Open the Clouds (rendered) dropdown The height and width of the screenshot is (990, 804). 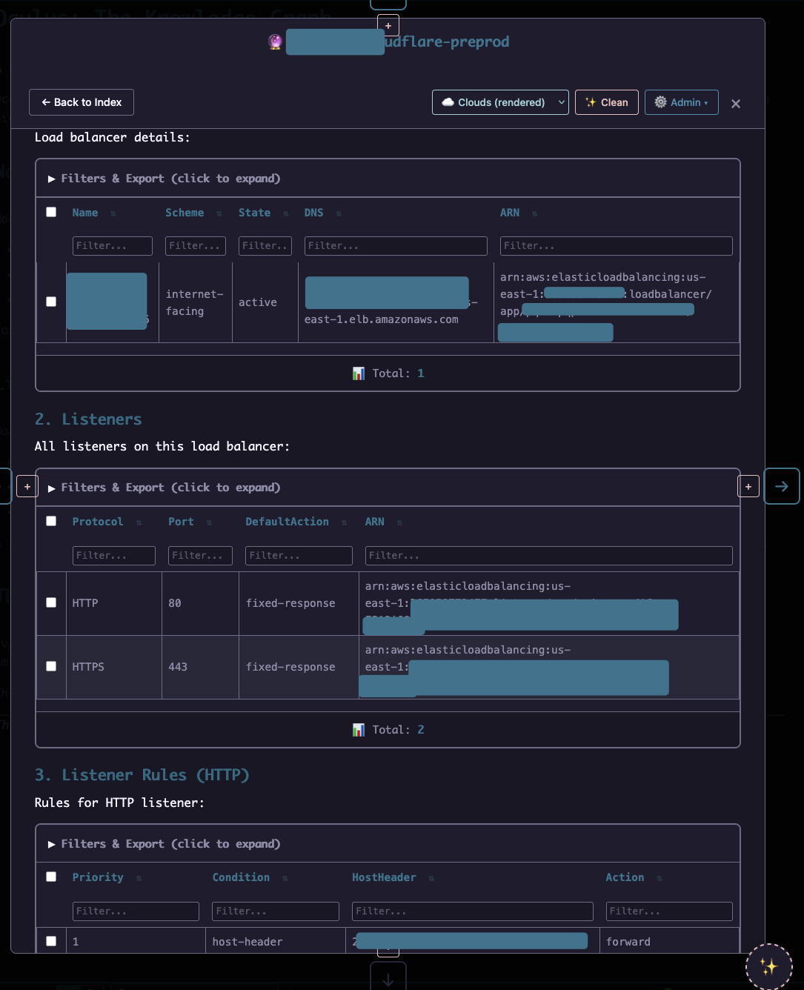tap(500, 102)
